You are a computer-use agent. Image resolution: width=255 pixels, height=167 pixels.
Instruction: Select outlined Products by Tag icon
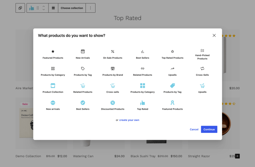83,68
